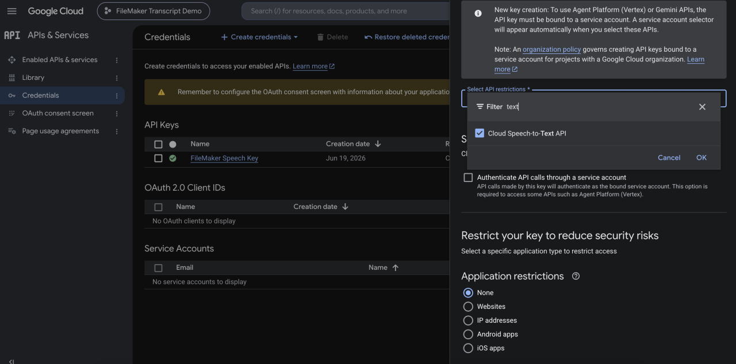Open more options for OAuth consent screen
Image resolution: width=736 pixels, height=364 pixels.
click(117, 113)
